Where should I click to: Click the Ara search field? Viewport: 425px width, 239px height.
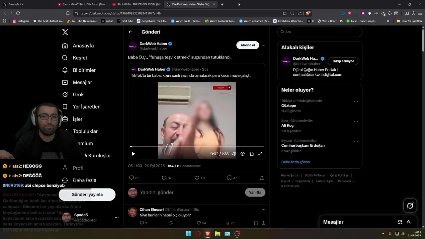[x=319, y=32]
